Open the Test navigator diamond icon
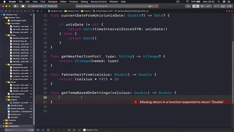The height and width of the screenshot is (132, 234). (21, 11)
